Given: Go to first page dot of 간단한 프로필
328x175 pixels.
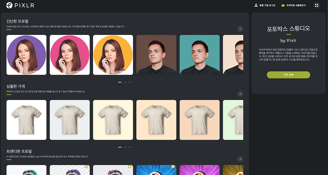Looking at the screenshot, I should click(120, 82).
